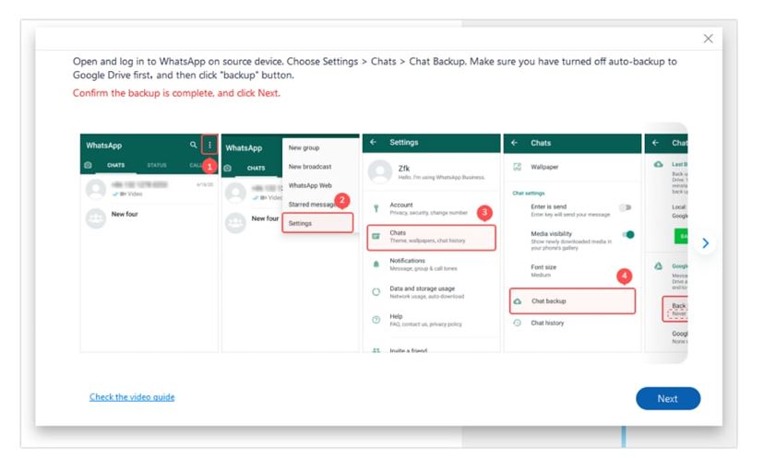Select the STATUS tab in first WhatsApp screen

[x=157, y=166]
